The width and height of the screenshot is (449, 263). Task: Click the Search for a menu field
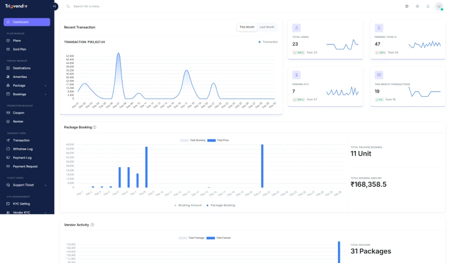click(86, 6)
